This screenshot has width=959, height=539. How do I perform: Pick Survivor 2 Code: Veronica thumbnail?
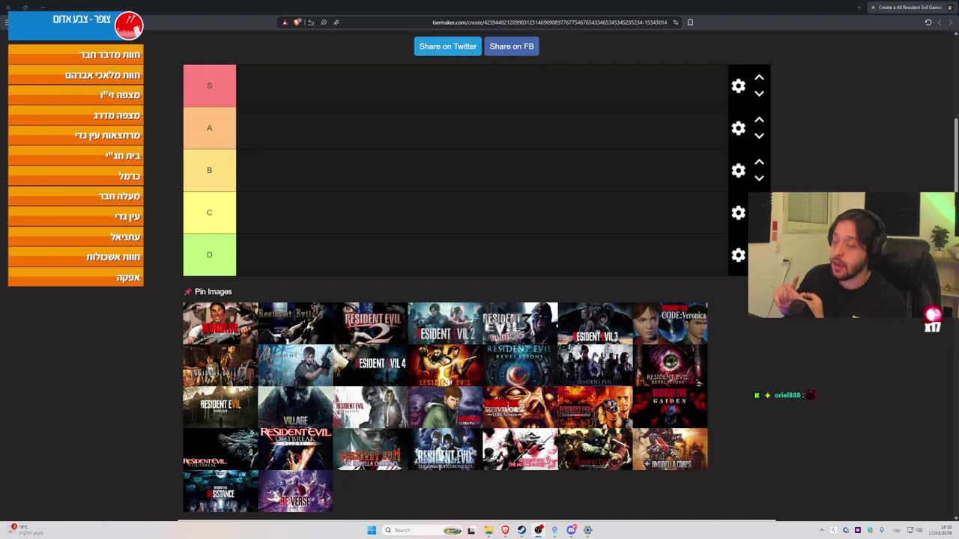click(520, 407)
